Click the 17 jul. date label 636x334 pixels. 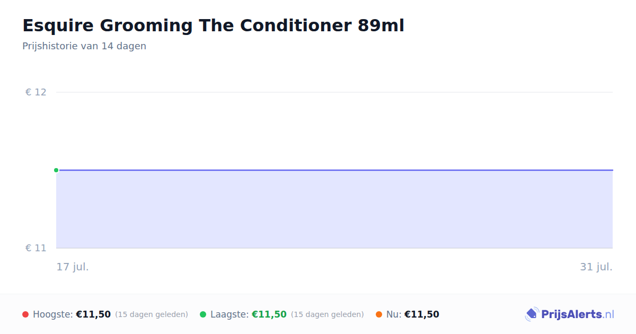tap(73, 267)
